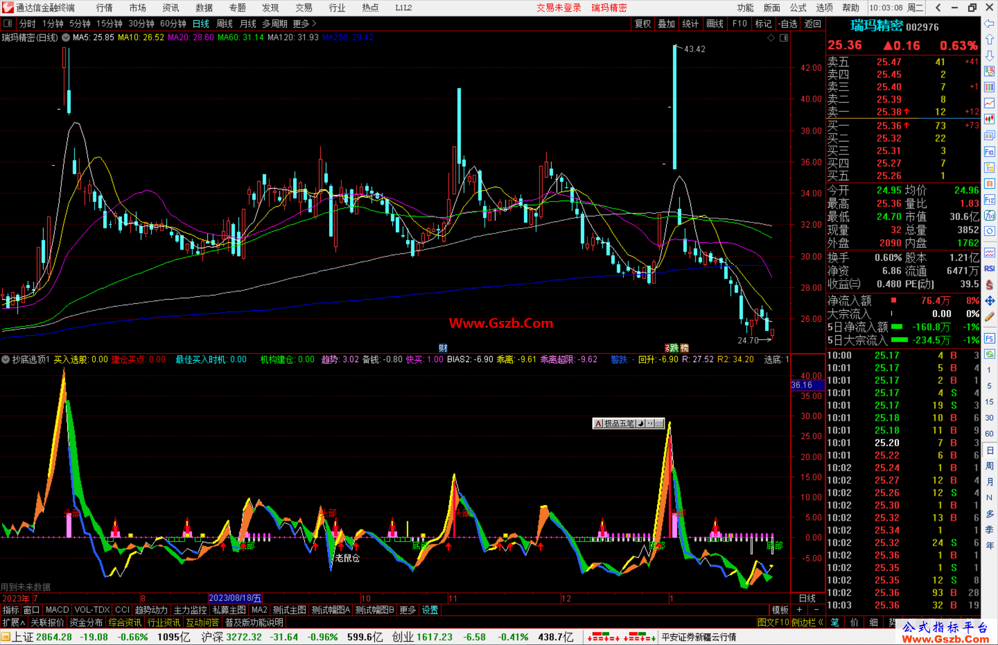Switch to the 15 minute sidebar period
The height and width of the screenshot is (645, 998).
(989, 402)
